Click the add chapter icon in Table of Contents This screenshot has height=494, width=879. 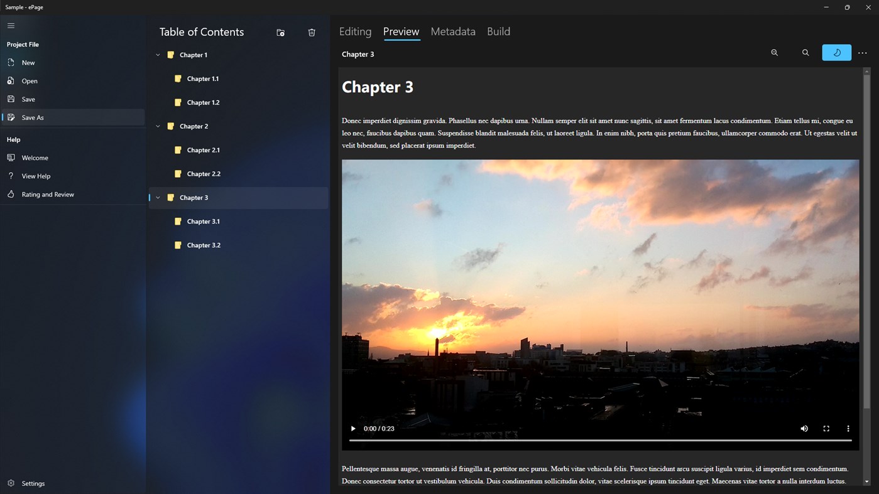(280, 32)
